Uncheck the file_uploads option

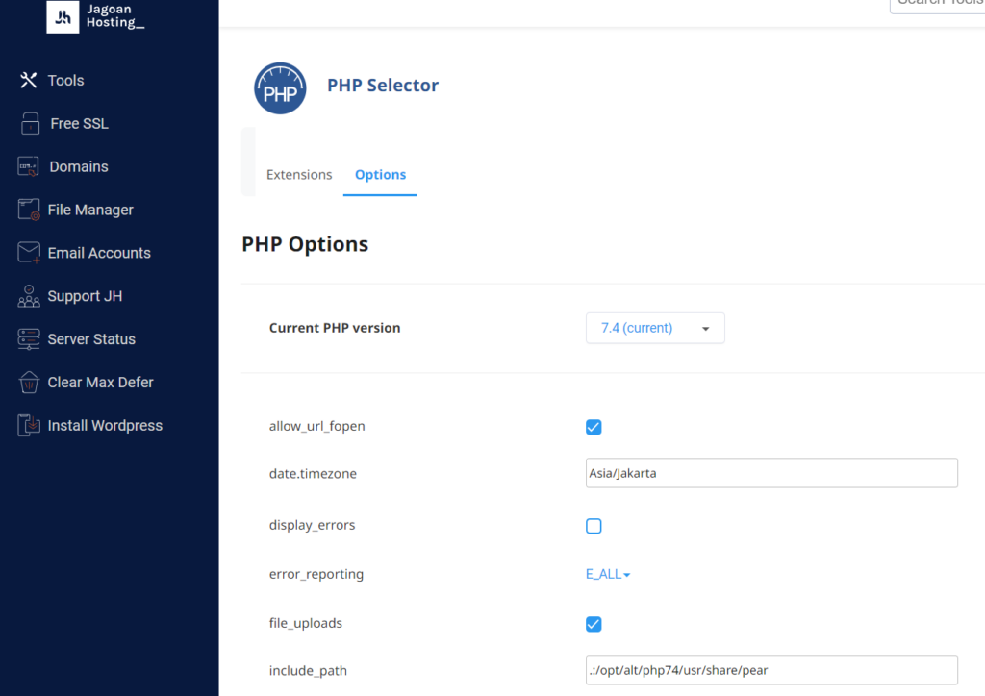(594, 624)
